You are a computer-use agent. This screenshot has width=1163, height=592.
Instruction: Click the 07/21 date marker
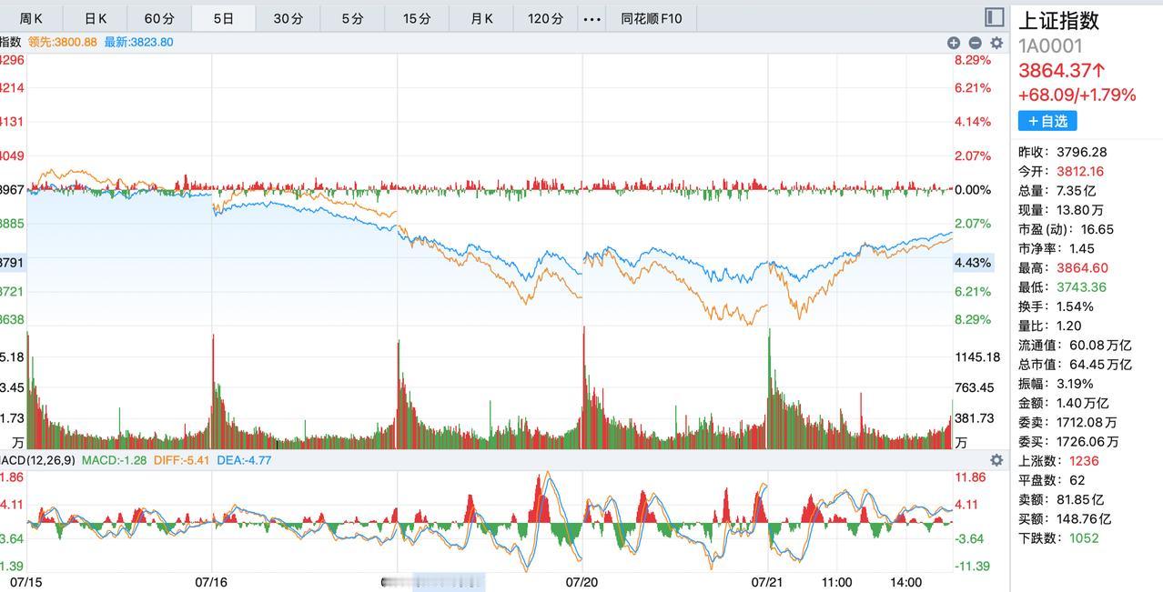[767, 582]
